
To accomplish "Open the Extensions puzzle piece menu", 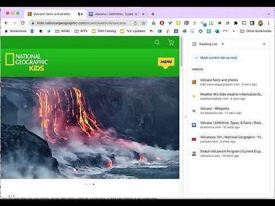I will coord(235,23).
